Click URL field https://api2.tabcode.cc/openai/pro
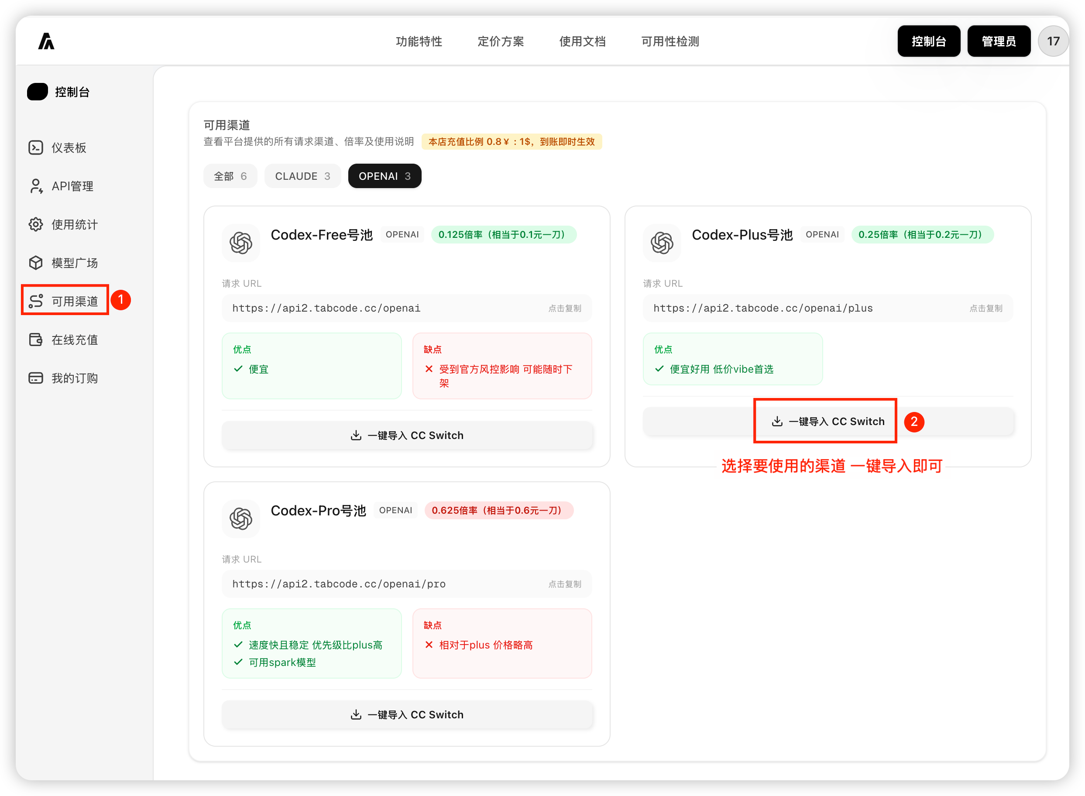 (x=407, y=584)
